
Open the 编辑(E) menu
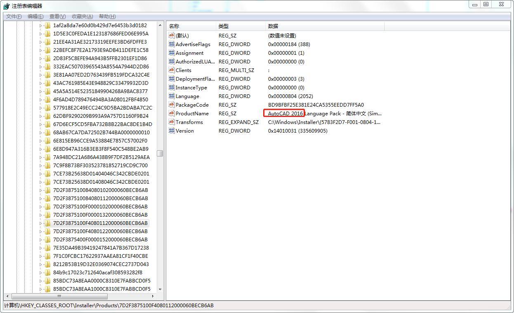pos(35,16)
